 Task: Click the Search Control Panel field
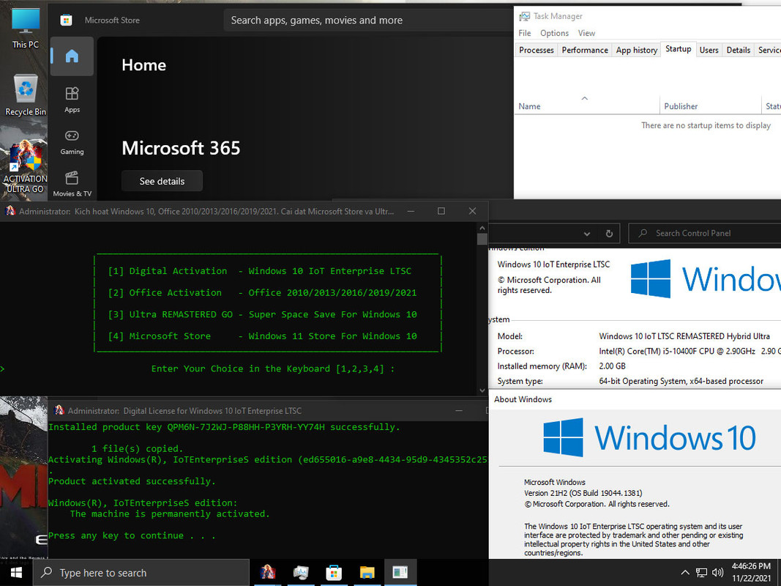pos(705,233)
